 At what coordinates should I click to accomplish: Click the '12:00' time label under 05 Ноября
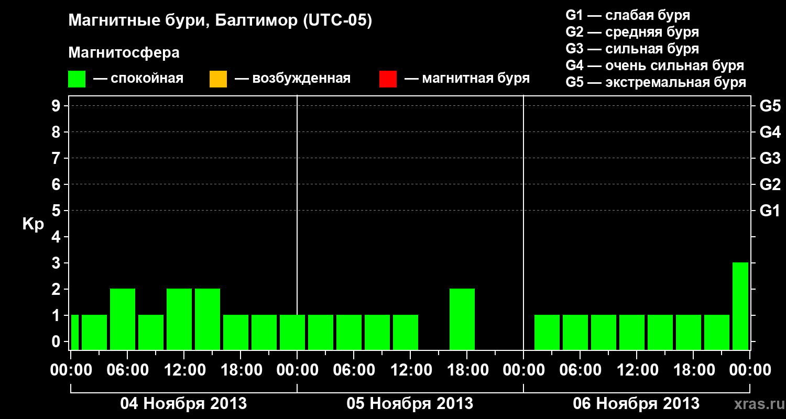click(410, 370)
